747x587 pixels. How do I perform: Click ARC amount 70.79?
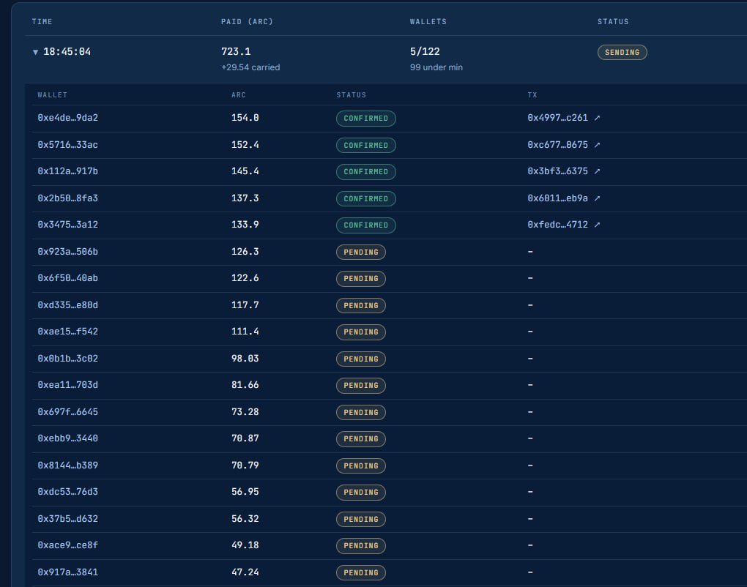tap(245, 465)
